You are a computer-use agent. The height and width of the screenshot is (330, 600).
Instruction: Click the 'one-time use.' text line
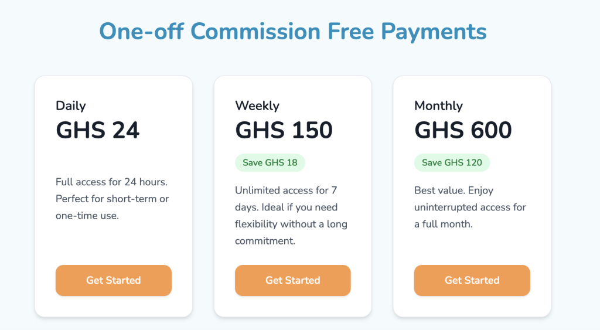(x=87, y=215)
